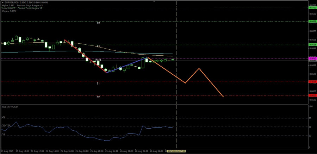Click the 26 Aug 02:00 time axis label
Viewport: 317px width, 154px height.
coord(142,151)
